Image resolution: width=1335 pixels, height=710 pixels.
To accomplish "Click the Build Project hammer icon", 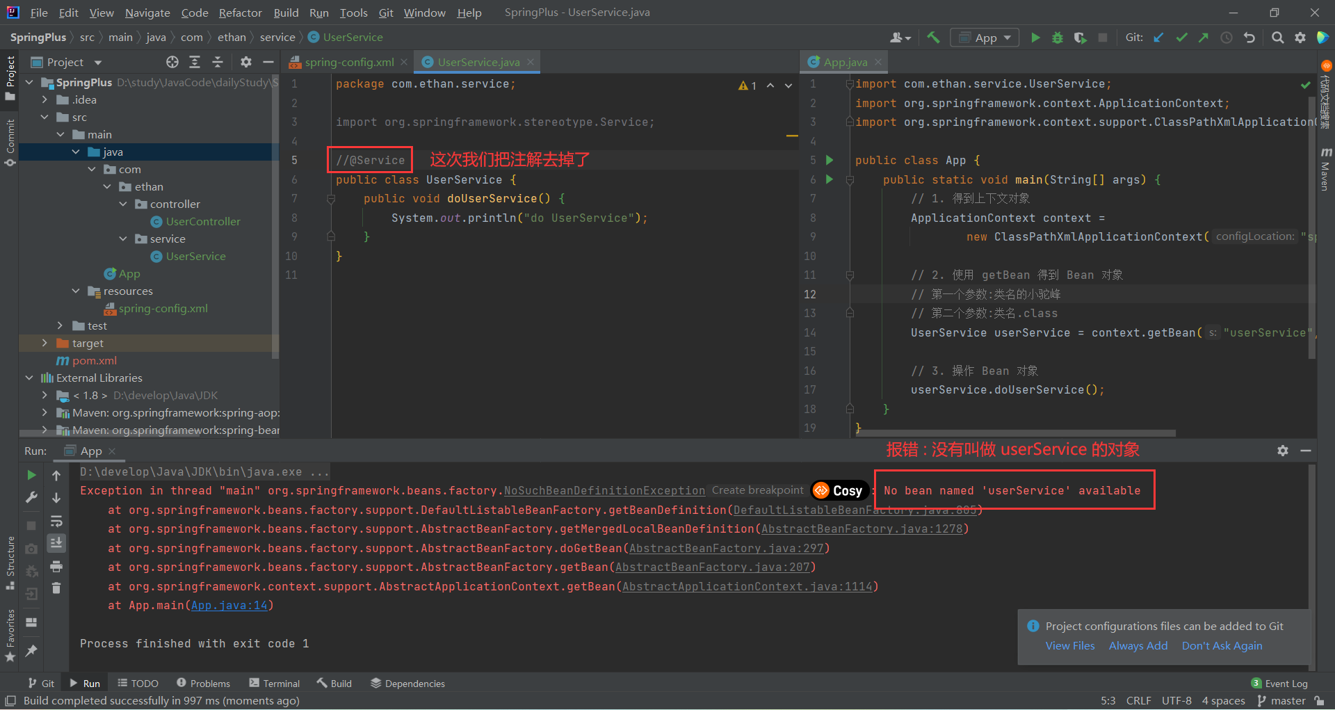I will (x=933, y=38).
